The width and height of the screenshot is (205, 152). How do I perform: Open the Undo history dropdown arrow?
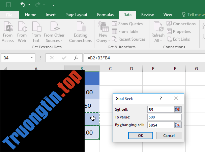(29, 5)
